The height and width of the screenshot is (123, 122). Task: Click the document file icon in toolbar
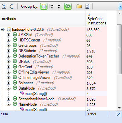point(87,6)
